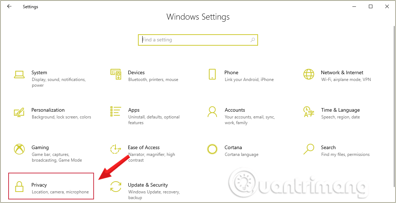This screenshot has width=396, height=203.
Task: Open the Personalization paintbrush icon
Action: pyautogui.click(x=19, y=112)
